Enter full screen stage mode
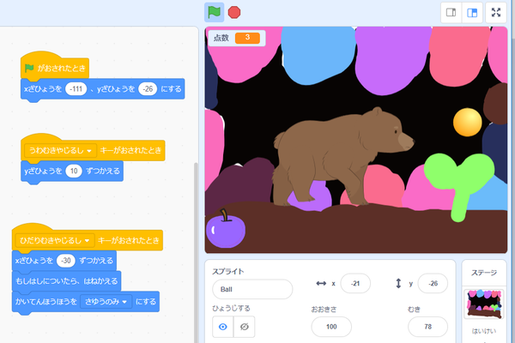Image resolution: width=515 pixels, height=343 pixels. coord(496,13)
